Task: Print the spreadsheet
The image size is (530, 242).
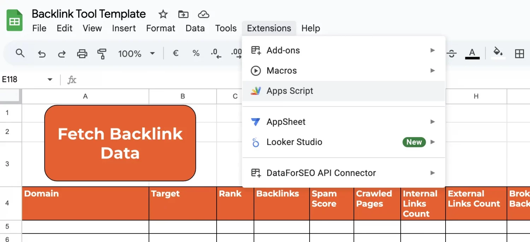Action: pos(82,54)
